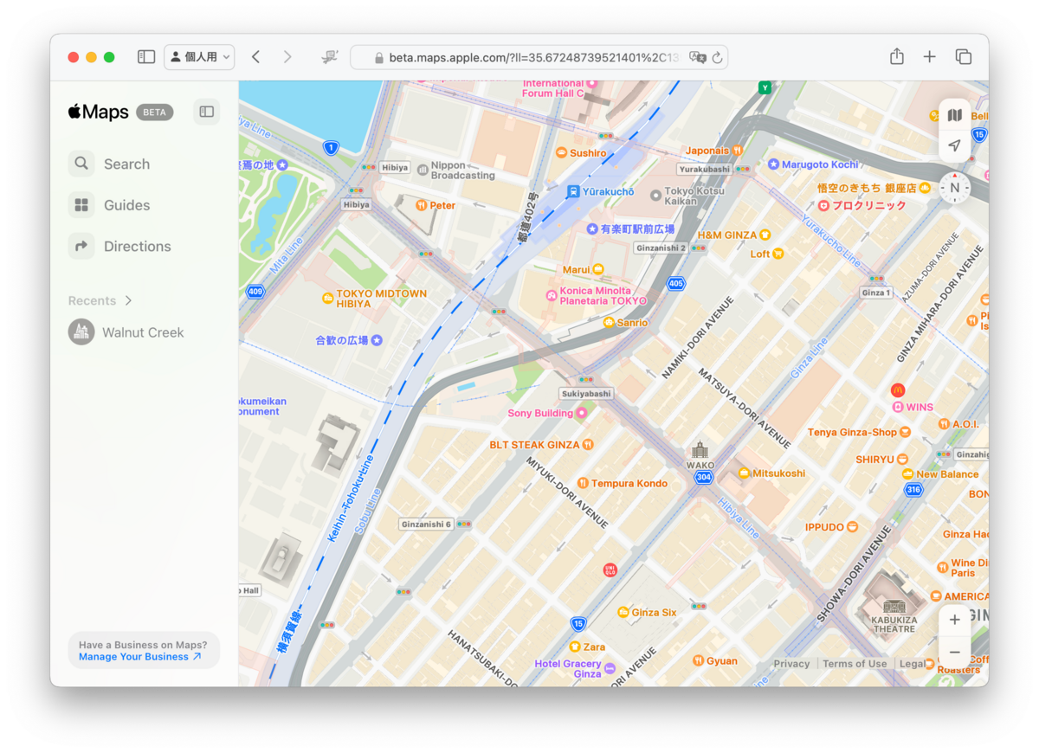
Task: Select Ginza Six shopping pin
Action: [623, 612]
